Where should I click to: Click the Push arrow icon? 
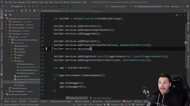(x=29, y=6)
